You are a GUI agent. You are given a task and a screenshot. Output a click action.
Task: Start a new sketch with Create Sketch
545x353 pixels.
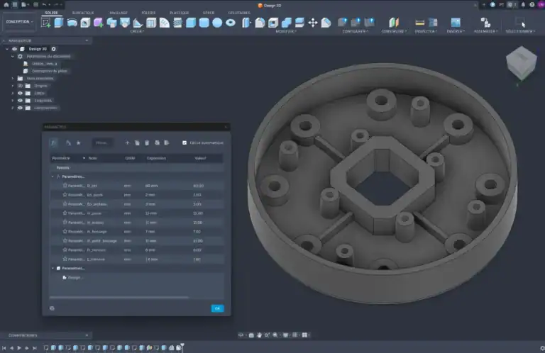coord(45,23)
